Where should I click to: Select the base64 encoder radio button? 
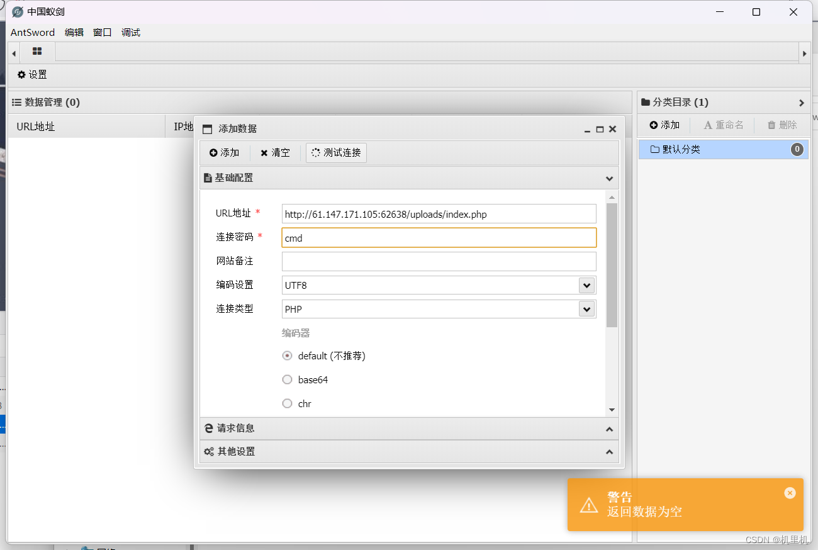pyautogui.click(x=288, y=380)
